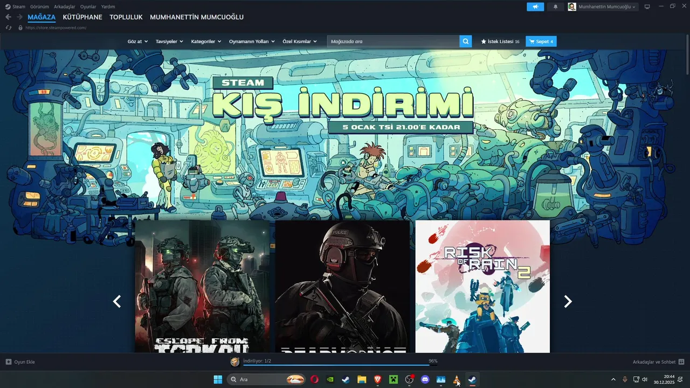690x388 pixels.
Task: Show previous carousel games with left arrow
Action: tap(117, 301)
